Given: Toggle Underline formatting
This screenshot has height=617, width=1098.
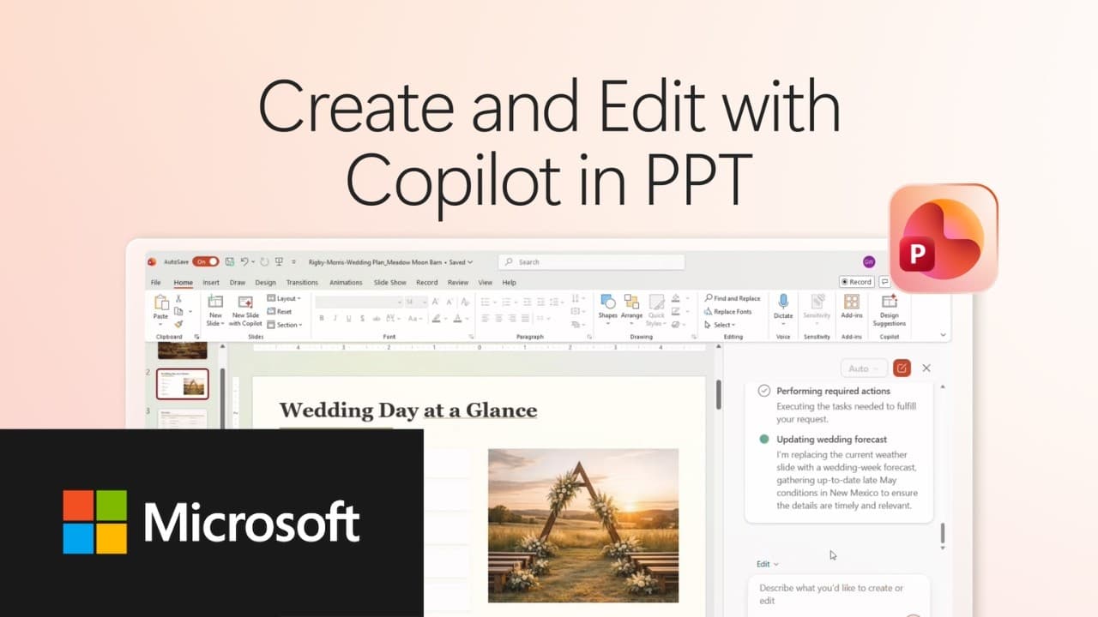Looking at the screenshot, I should tap(348, 318).
